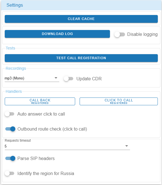The image size is (162, 185).
Task: Open the Requests timeout dropdown
Action: pos(67,146)
